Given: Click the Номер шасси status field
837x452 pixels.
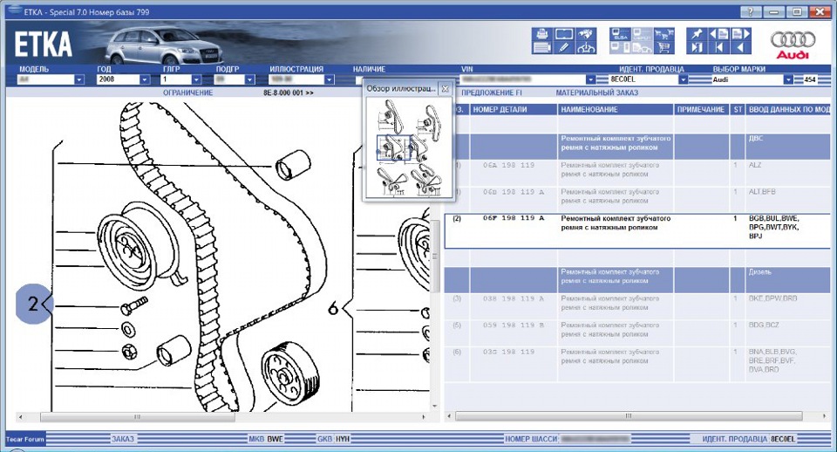Looking at the screenshot, I should pyautogui.click(x=567, y=439).
